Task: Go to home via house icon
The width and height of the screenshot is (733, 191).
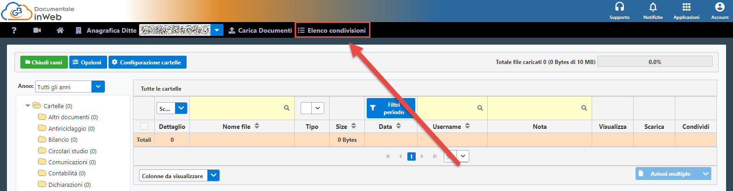Action: click(x=60, y=30)
